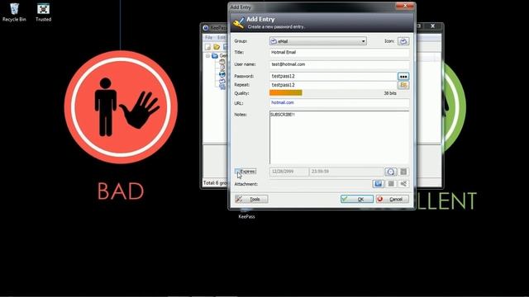Viewport: 529px width, 297px height.
Task: Open the password generator icon
Action: point(403,85)
